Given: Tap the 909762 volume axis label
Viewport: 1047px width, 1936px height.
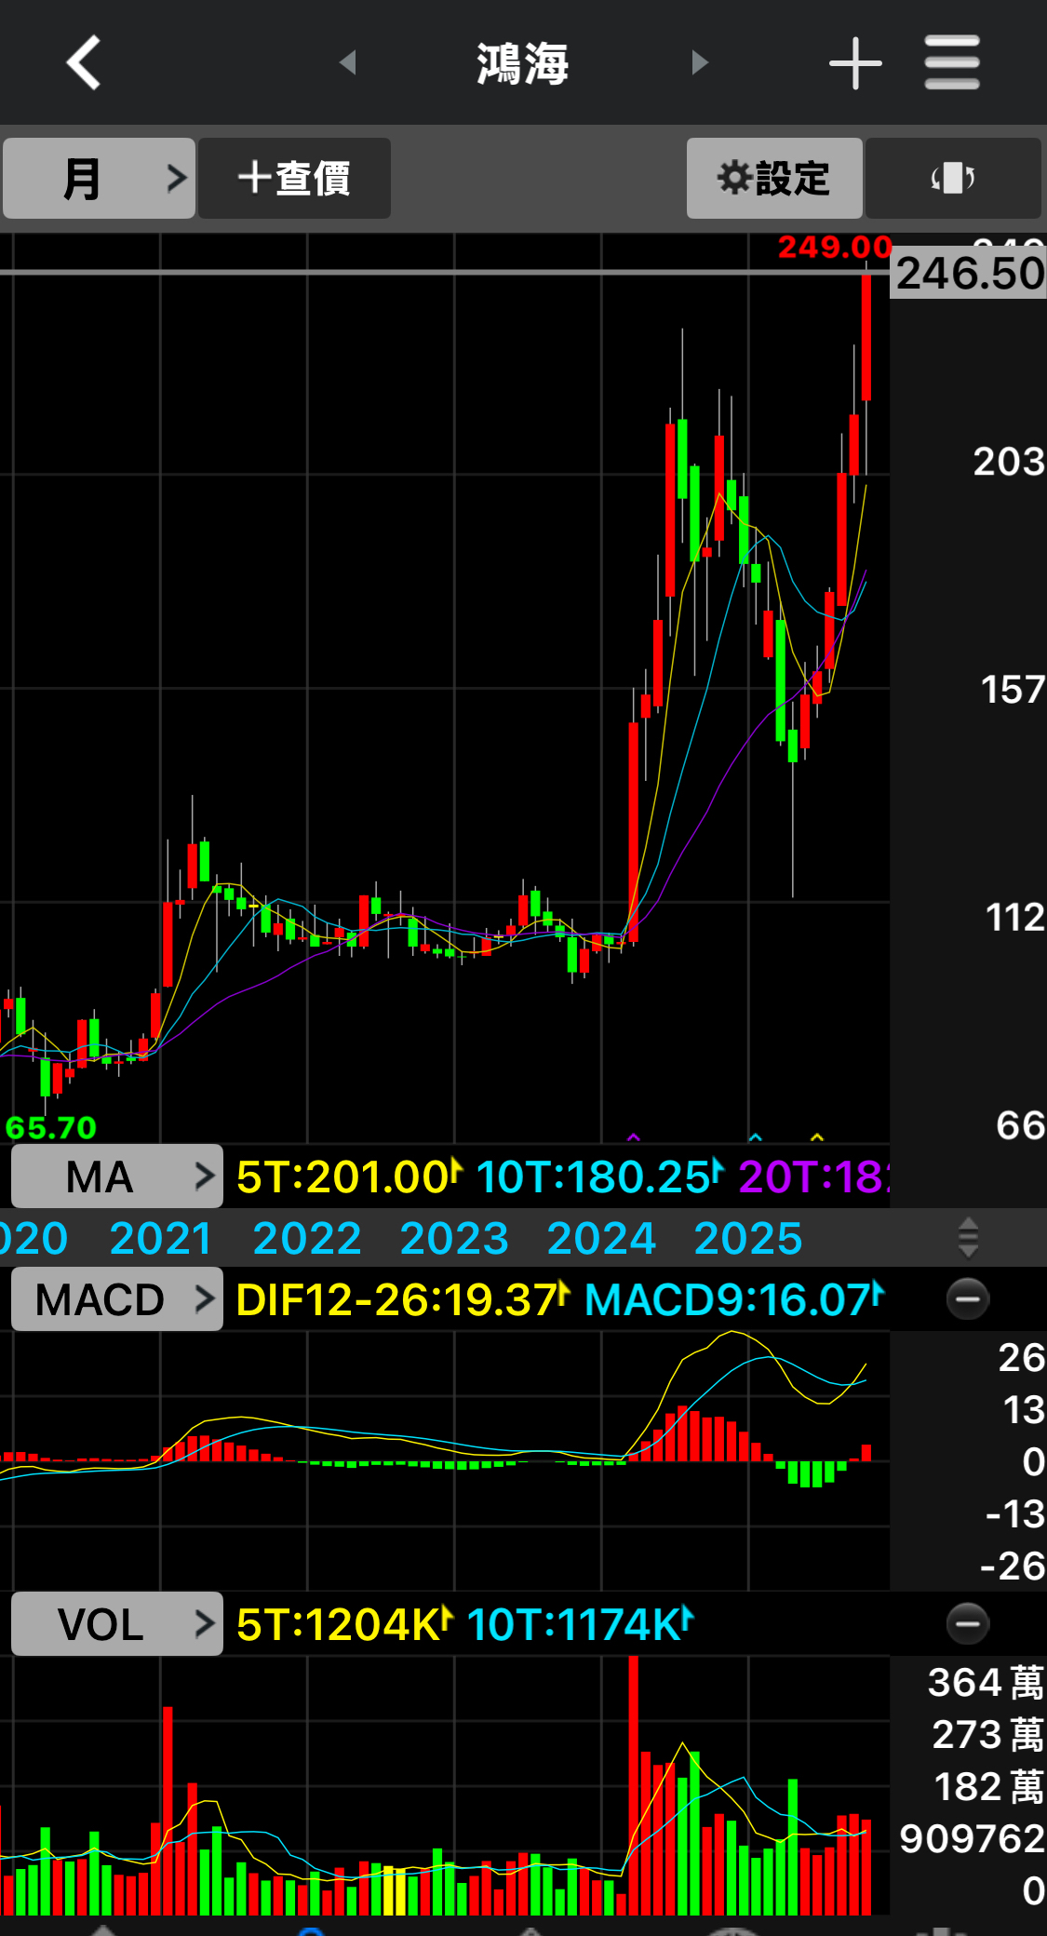Looking at the screenshot, I should (x=972, y=1839).
